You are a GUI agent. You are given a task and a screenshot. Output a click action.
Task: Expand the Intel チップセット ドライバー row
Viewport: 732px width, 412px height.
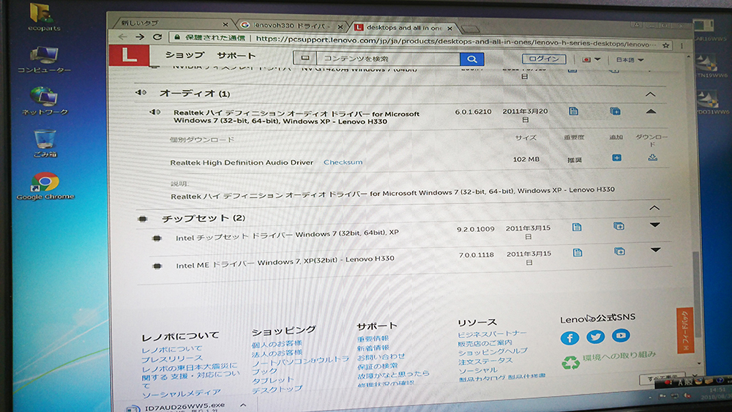[x=654, y=225]
